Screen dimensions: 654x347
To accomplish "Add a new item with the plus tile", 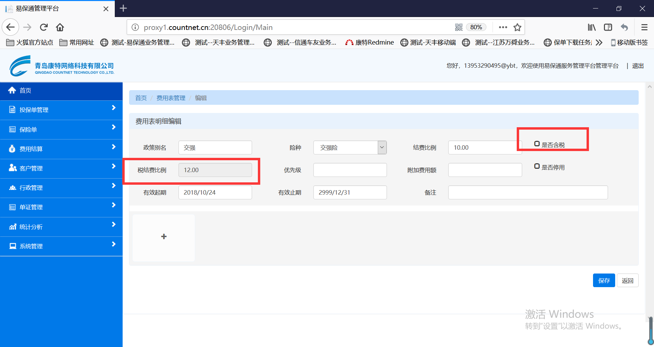I will click(164, 238).
